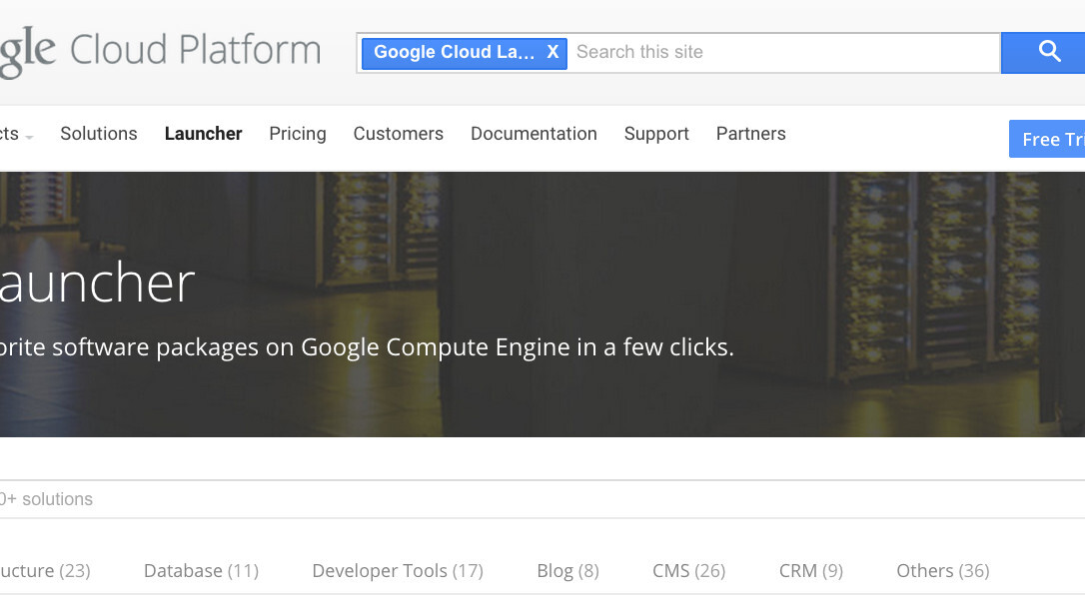
Task: Go to the Pricing page
Action: (x=298, y=134)
